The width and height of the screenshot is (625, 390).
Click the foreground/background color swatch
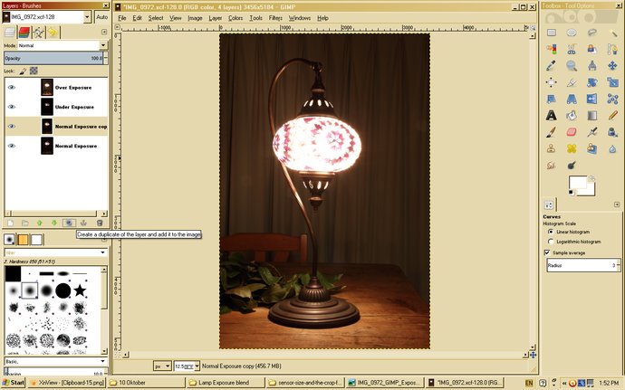tap(582, 185)
